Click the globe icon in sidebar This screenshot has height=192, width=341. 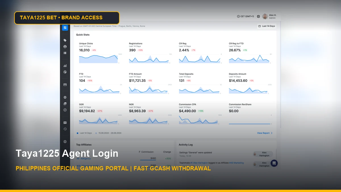click(x=65, y=97)
